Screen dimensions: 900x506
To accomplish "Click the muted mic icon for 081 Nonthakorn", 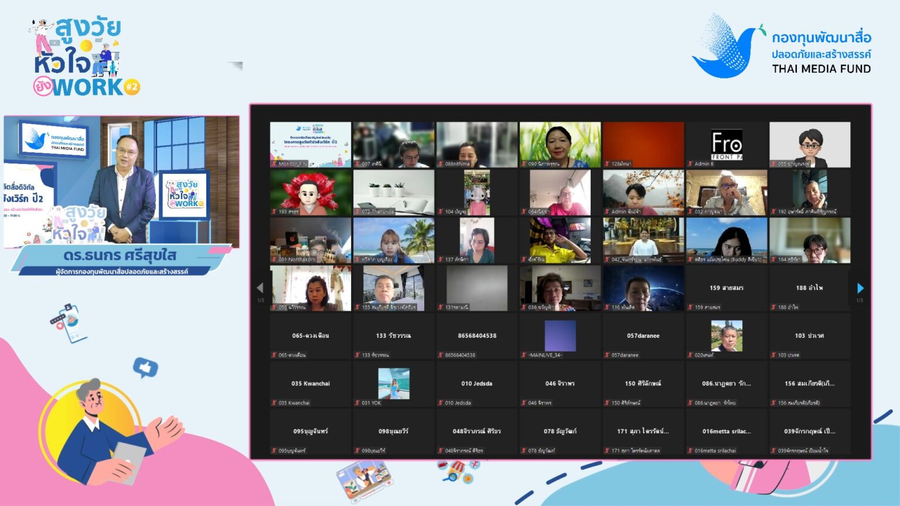I will point(274,259).
